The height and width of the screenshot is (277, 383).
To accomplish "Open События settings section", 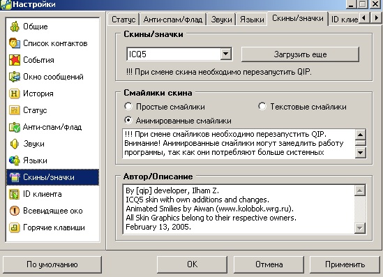I will (x=52, y=60).
